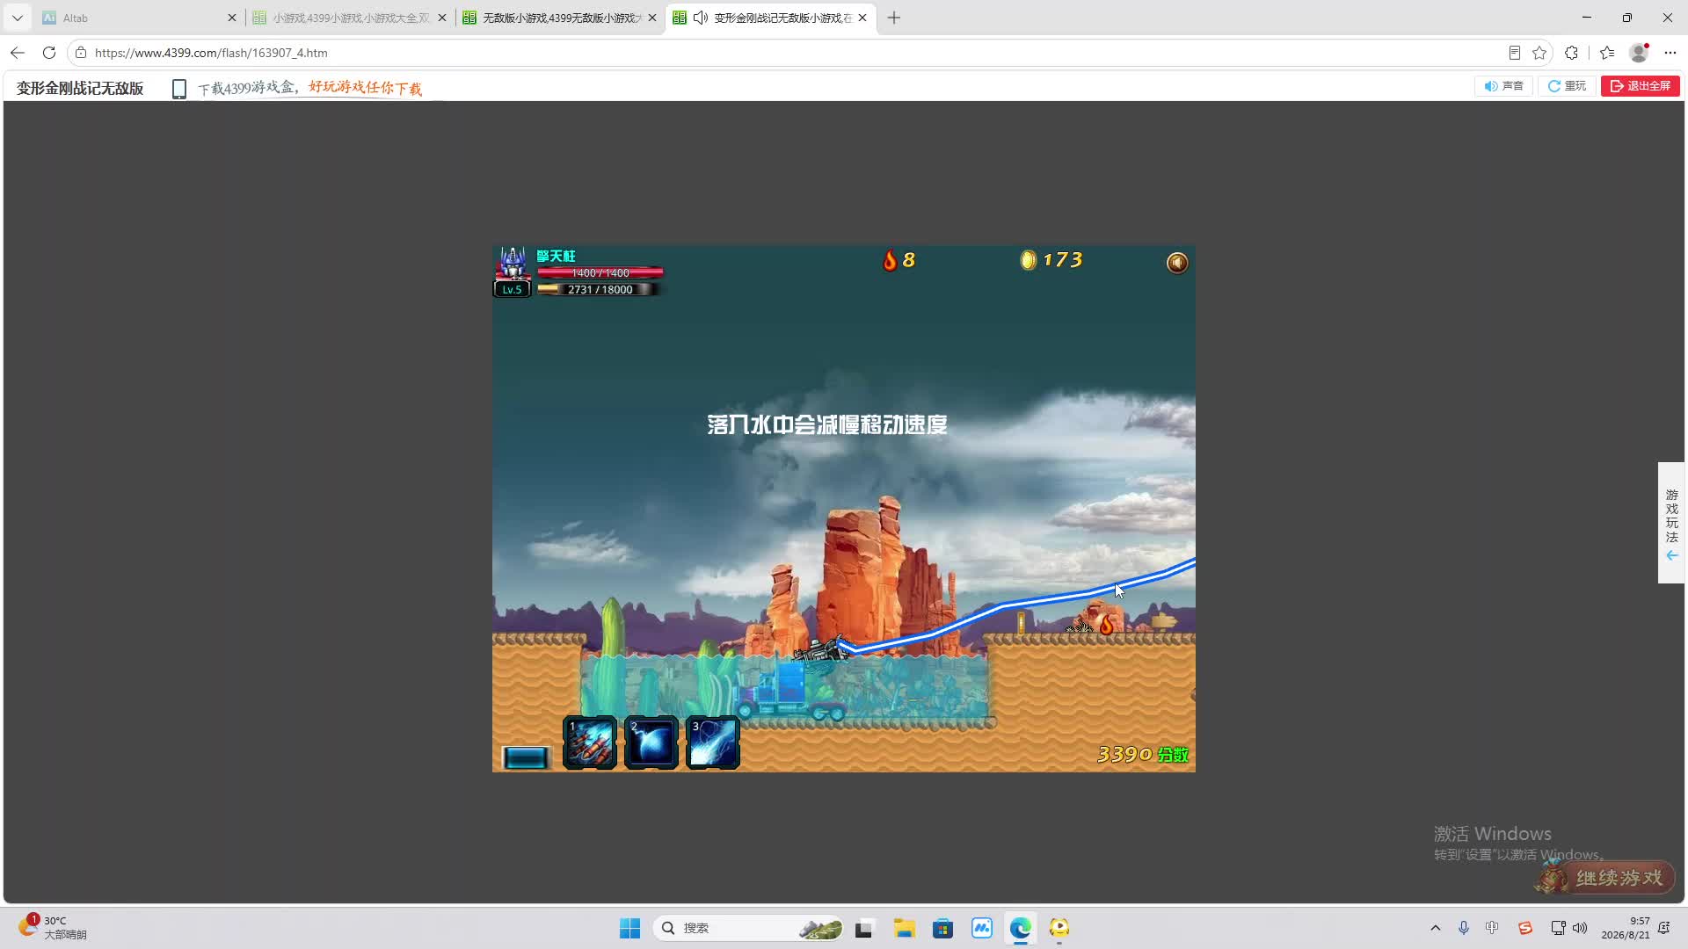Add this page to favorites star
This screenshot has width=1688, height=949.
[x=1539, y=53]
